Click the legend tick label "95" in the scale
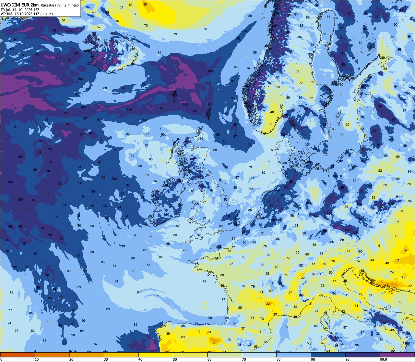Screen dimensions: 415x362 [x=348, y=359]
